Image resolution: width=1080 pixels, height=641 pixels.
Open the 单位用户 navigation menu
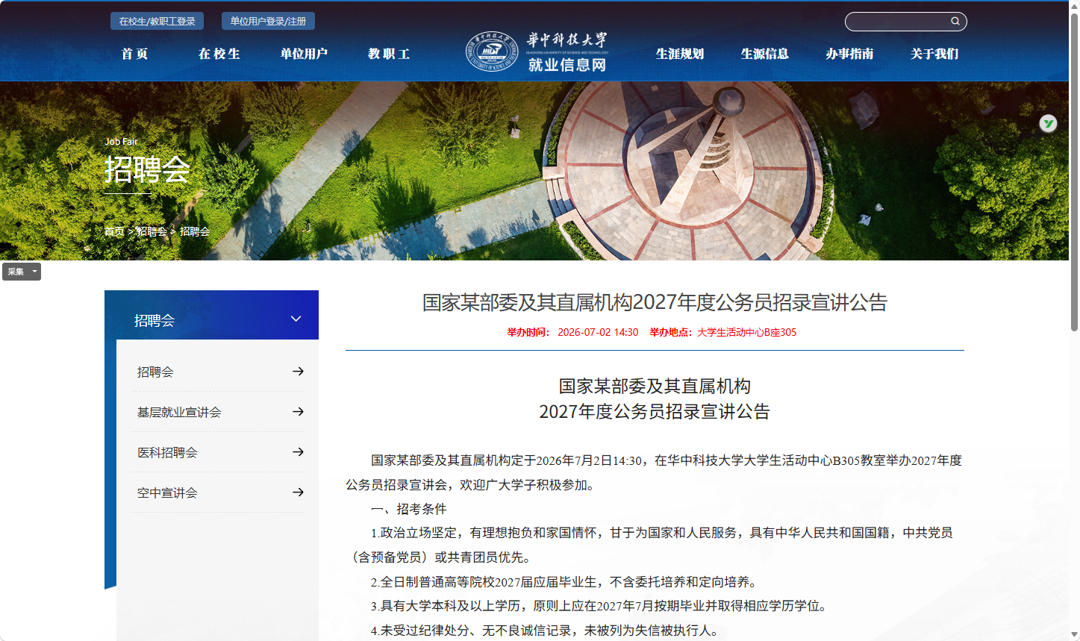(304, 54)
